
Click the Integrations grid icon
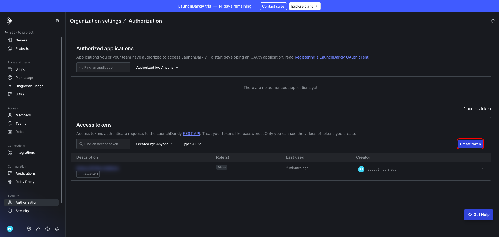pyautogui.click(x=10, y=152)
